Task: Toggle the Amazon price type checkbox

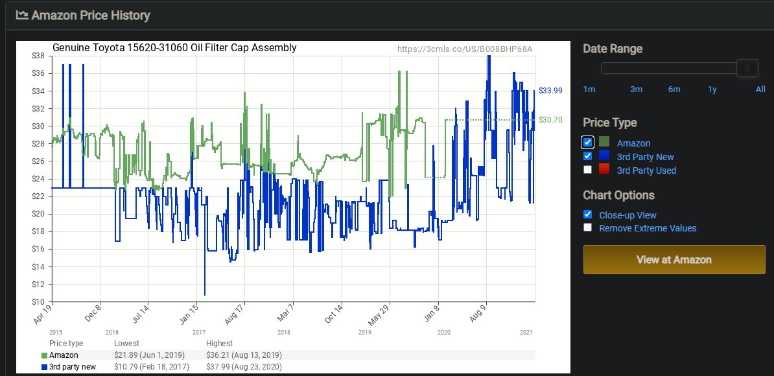Action: point(587,143)
